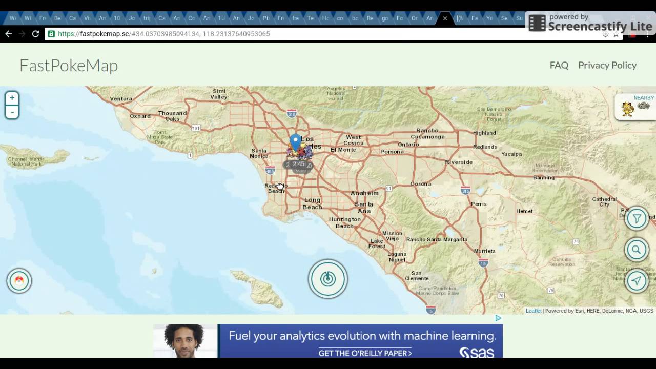This screenshot has width=656, height=369.
Task: Switch to the 'trip' browser tab
Action: pyautogui.click(x=147, y=18)
